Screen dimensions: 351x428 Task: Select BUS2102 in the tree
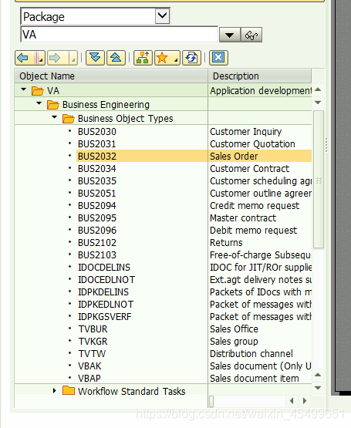pyautogui.click(x=97, y=242)
